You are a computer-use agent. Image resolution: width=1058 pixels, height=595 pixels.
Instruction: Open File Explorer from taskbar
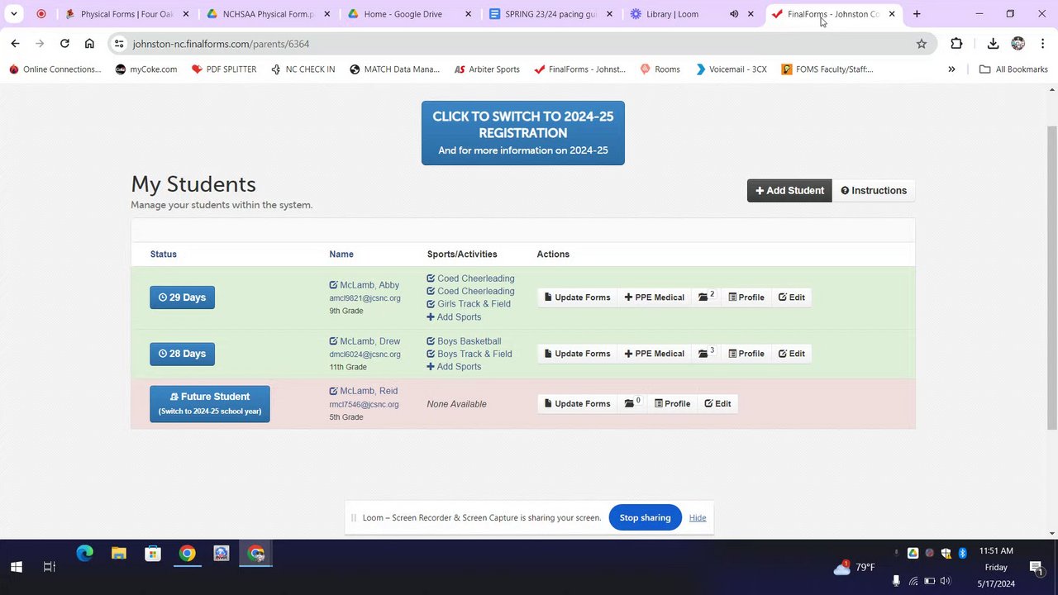(x=119, y=554)
